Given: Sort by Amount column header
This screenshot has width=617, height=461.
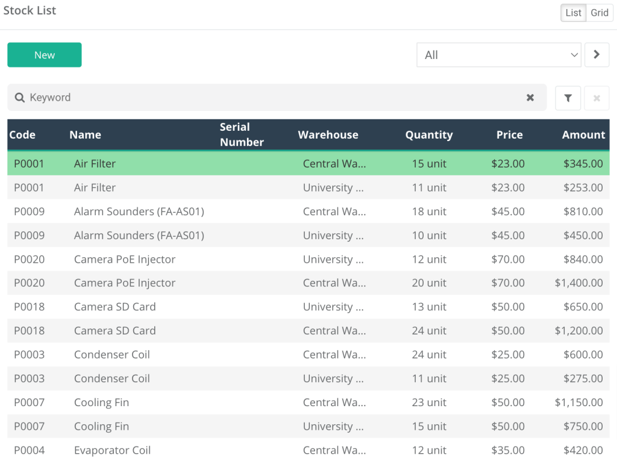Looking at the screenshot, I should pos(583,135).
